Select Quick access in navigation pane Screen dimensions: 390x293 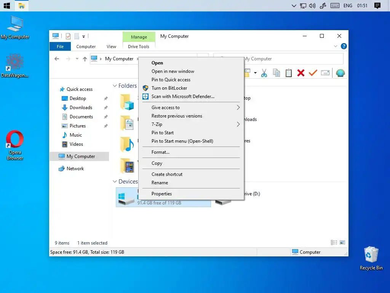click(79, 89)
